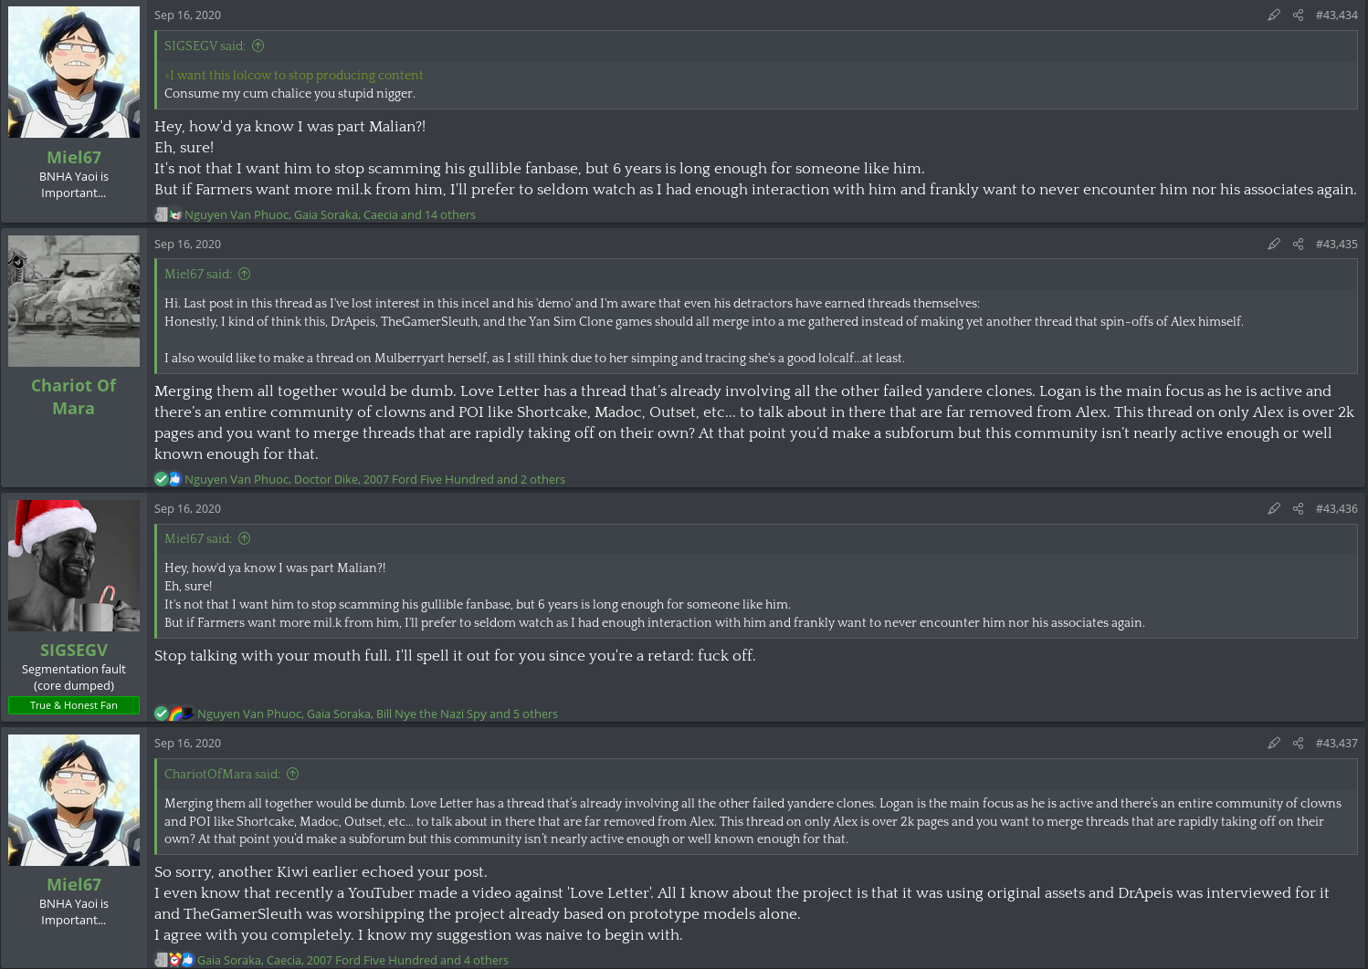Click share icon on post #43,434
Viewport: 1368px width, 969px height.
[x=1298, y=16]
